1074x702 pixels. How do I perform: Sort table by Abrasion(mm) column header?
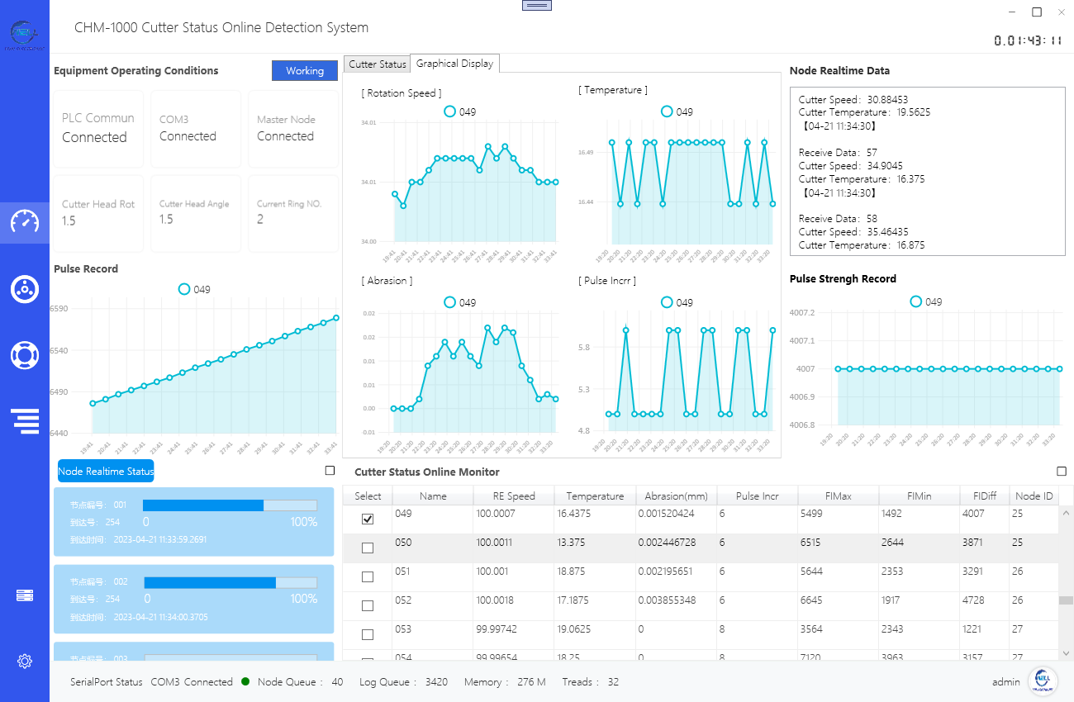676,496
